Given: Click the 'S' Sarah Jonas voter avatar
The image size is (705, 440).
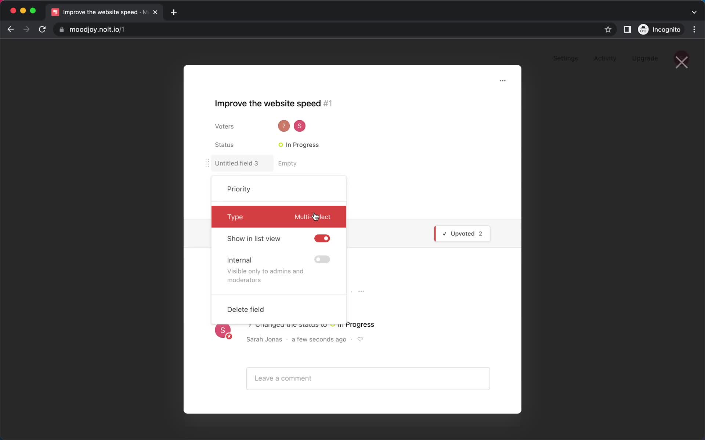Looking at the screenshot, I should (300, 126).
